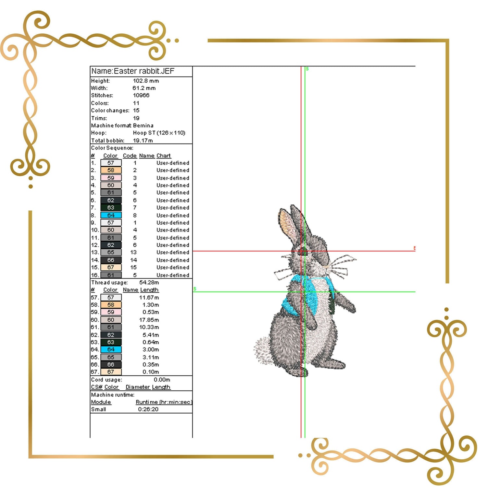Image resolution: width=487 pixels, height=496 pixels.
Task: Select dark green swatch 63 in Color Sequence row 7
Action: [111, 208]
